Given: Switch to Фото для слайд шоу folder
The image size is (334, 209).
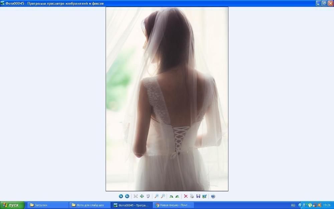Looking at the screenshot, I should tap(90, 205).
